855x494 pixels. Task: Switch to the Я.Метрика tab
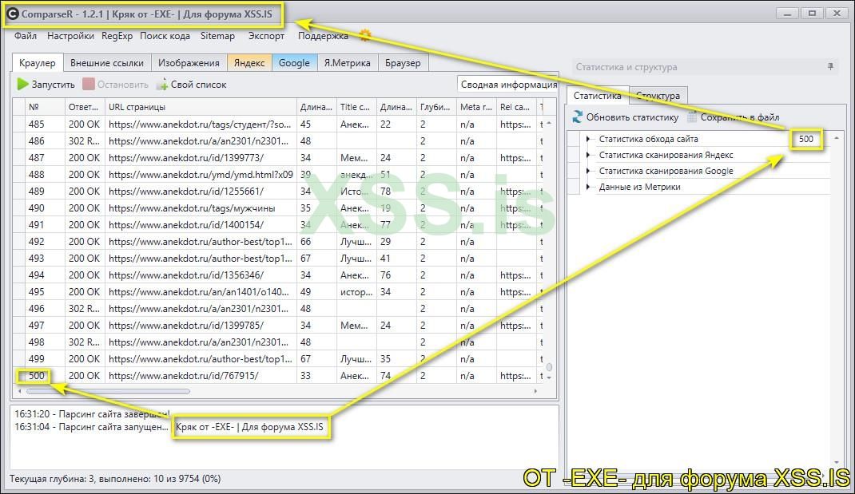[x=347, y=62]
